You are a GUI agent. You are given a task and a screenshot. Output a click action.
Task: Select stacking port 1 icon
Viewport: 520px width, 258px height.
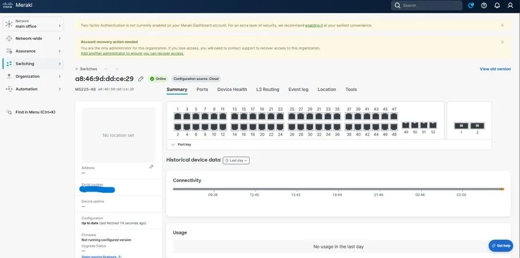point(461,126)
